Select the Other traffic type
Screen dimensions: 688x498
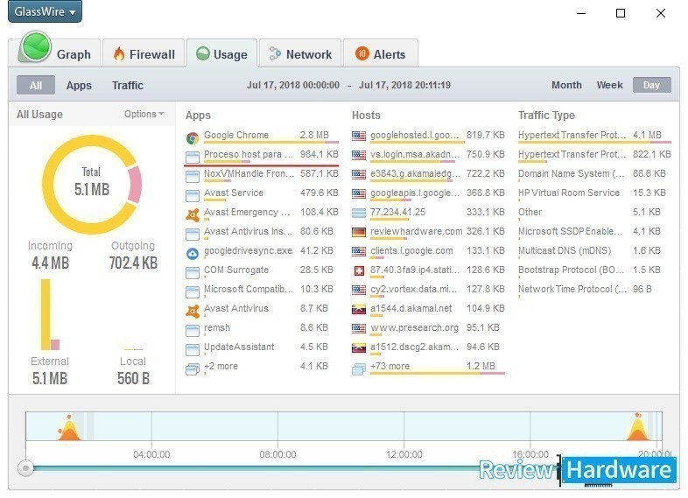594,214
